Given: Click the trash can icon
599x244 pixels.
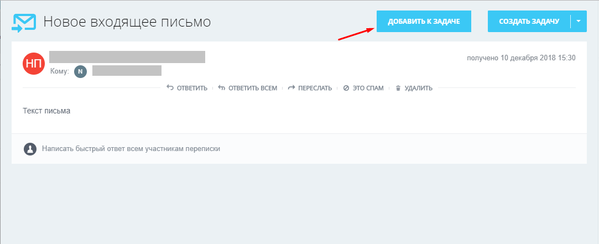Looking at the screenshot, I should [398, 89].
